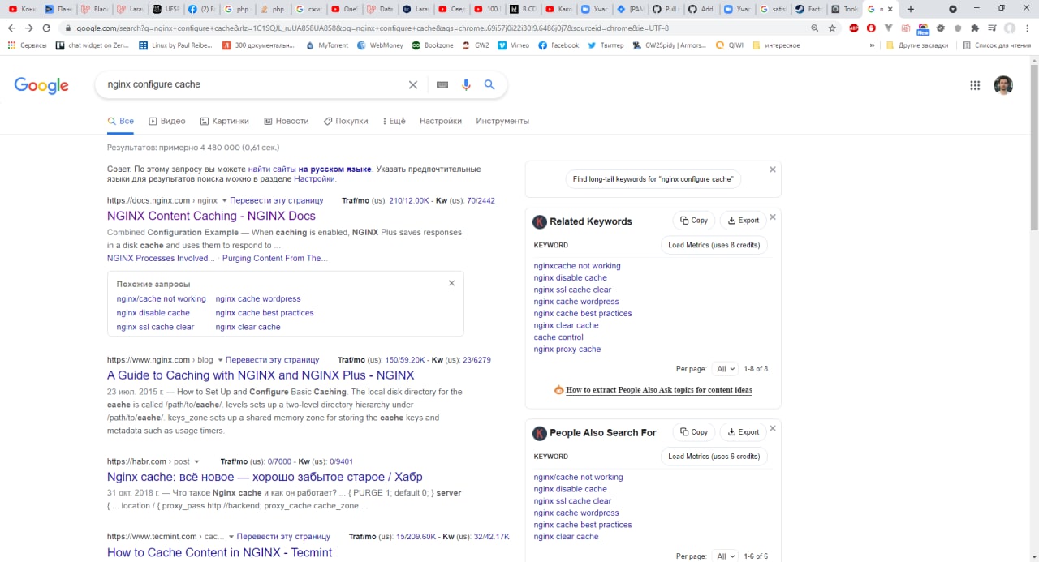Close the long-tail keywords panel

pyautogui.click(x=773, y=169)
